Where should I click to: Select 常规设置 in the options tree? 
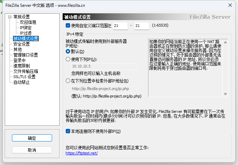tap(21, 17)
